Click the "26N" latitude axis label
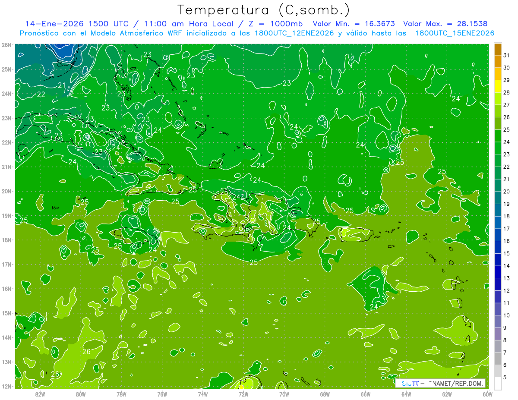This screenshot has width=518, height=400. tap(6, 45)
